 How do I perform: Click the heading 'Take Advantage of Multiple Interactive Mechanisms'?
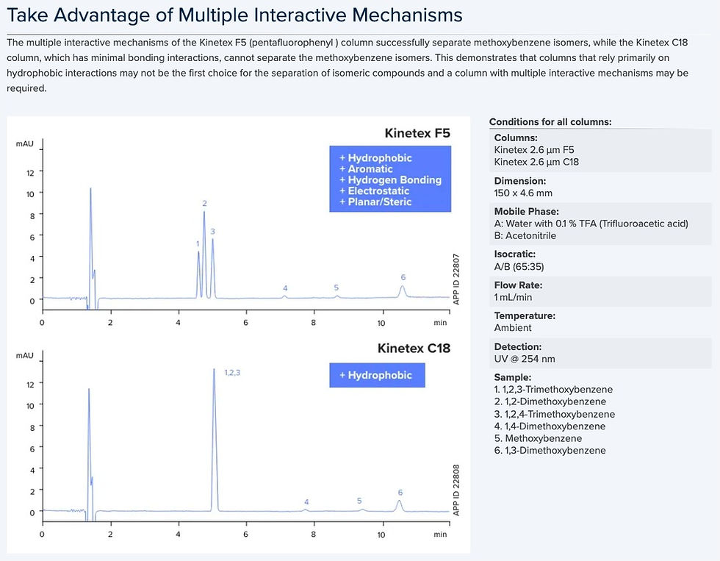(x=234, y=15)
